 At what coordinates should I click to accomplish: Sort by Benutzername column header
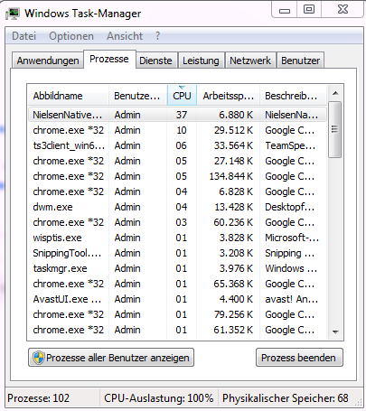pos(137,96)
